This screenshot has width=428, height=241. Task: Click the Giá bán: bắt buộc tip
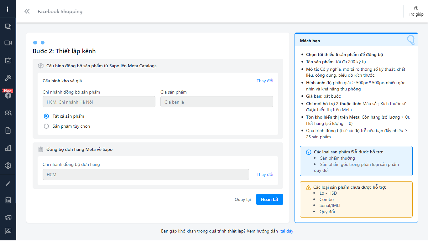click(x=323, y=96)
